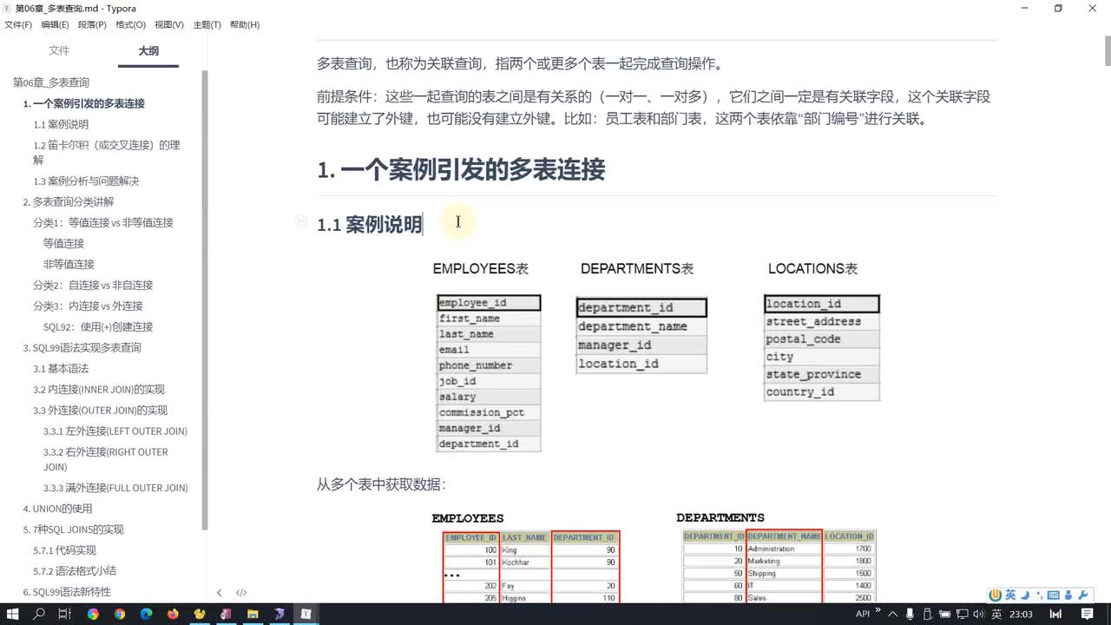
Task: Launch Firefox from the taskbar
Action: coord(173,614)
